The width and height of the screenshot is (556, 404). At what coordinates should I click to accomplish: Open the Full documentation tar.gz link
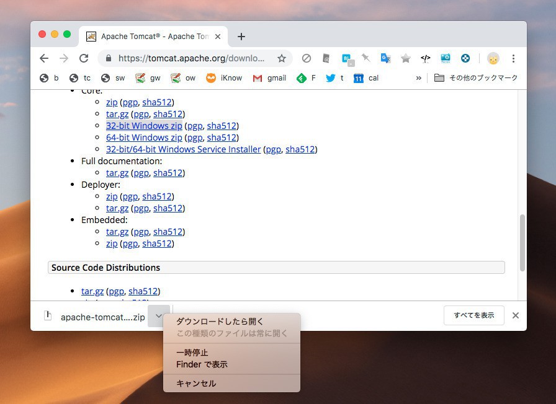tap(117, 173)
